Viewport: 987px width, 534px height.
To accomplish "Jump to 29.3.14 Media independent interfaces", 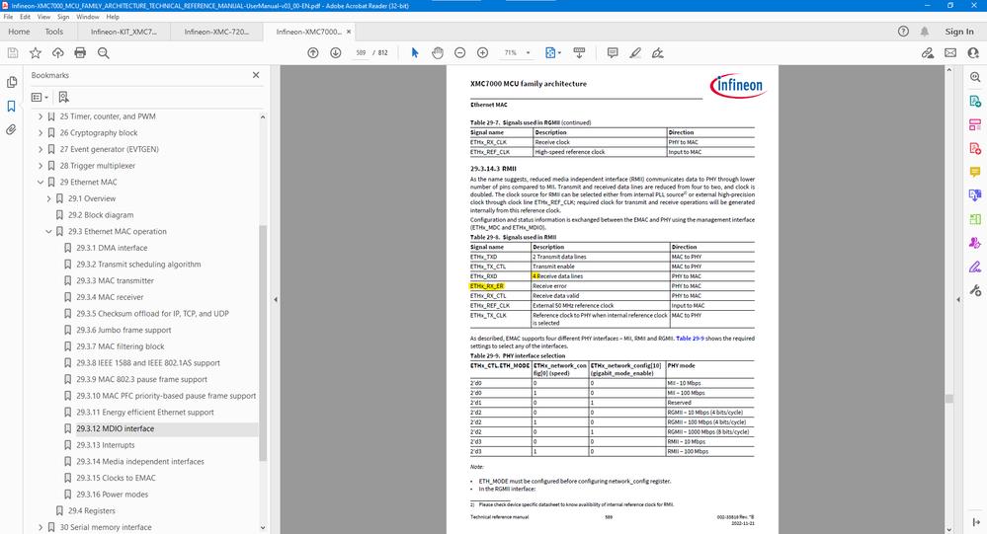I will [x=140, y=461].
